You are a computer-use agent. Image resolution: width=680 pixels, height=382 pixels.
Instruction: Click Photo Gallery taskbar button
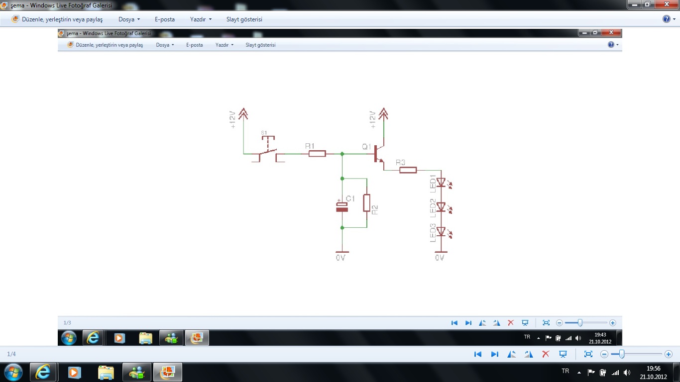click(168, 372)
